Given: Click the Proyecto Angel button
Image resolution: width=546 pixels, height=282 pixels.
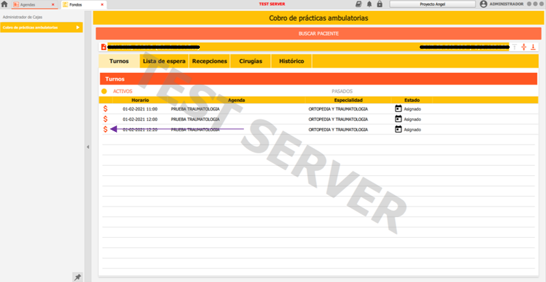Looking at the screenshot, I should [432, 4].
